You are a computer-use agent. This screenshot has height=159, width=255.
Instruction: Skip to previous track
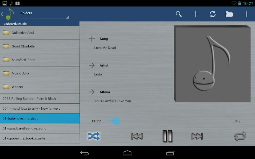(x=137, y=136)
